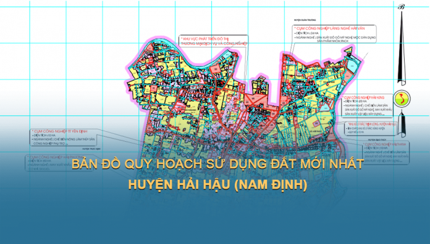Click the line "THƯƠNG MẠI DỊCH VỤ VÀ CÔNG NGHIỆP"
The width and height of the screenshot is (430, 244).
point(214,44)
